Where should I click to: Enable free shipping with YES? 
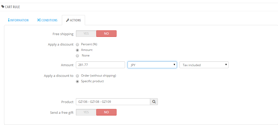[x=86, y=34]
